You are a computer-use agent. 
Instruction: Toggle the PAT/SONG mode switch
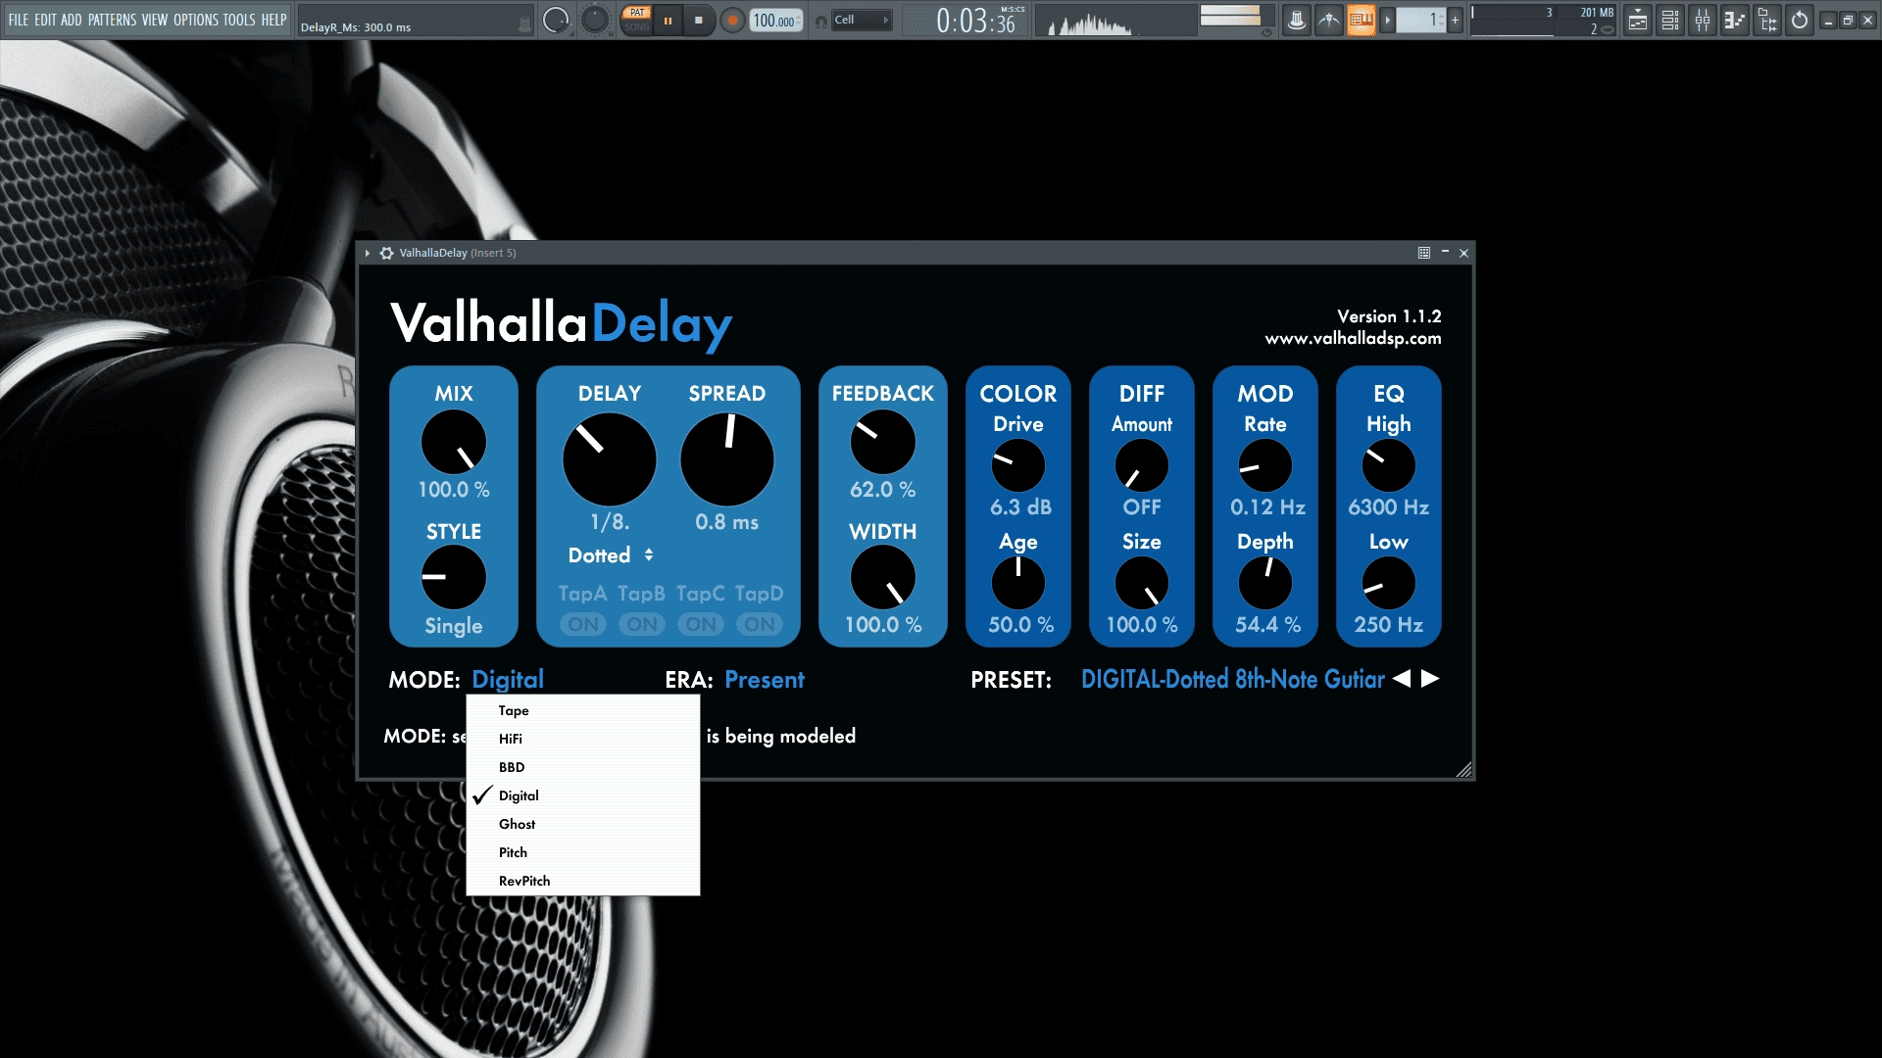point(637,20)
